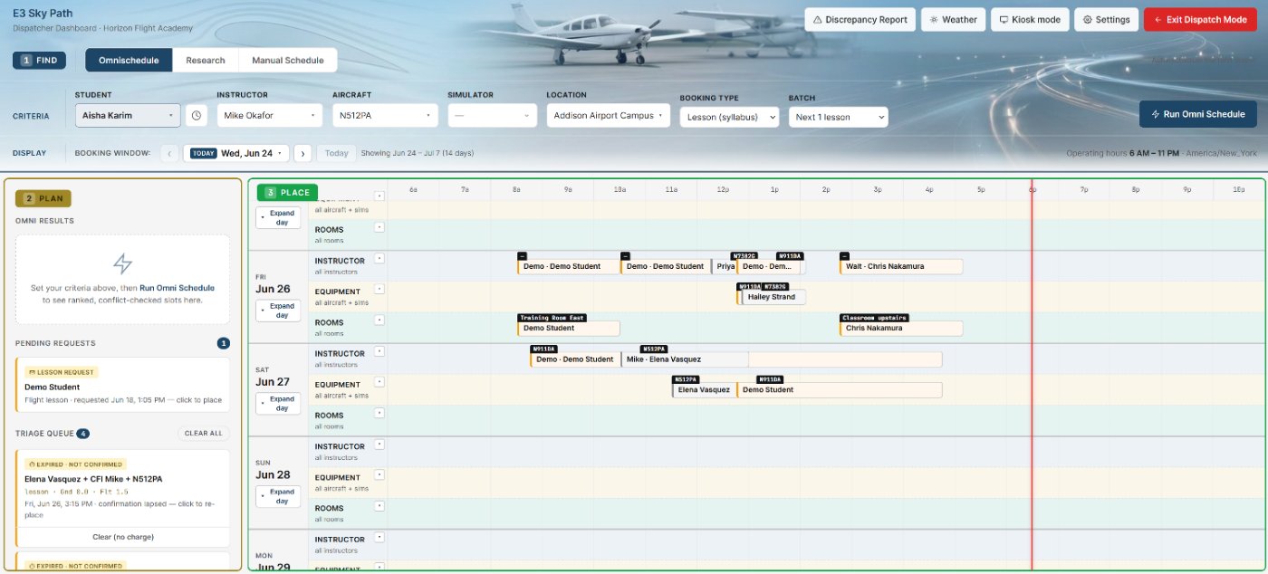The width and height of the screenshot is (1268, 574).
Task: Select the Priya booking on Friday
Action: [724, 266]
